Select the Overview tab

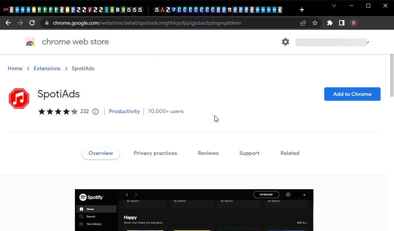point(101,153)
